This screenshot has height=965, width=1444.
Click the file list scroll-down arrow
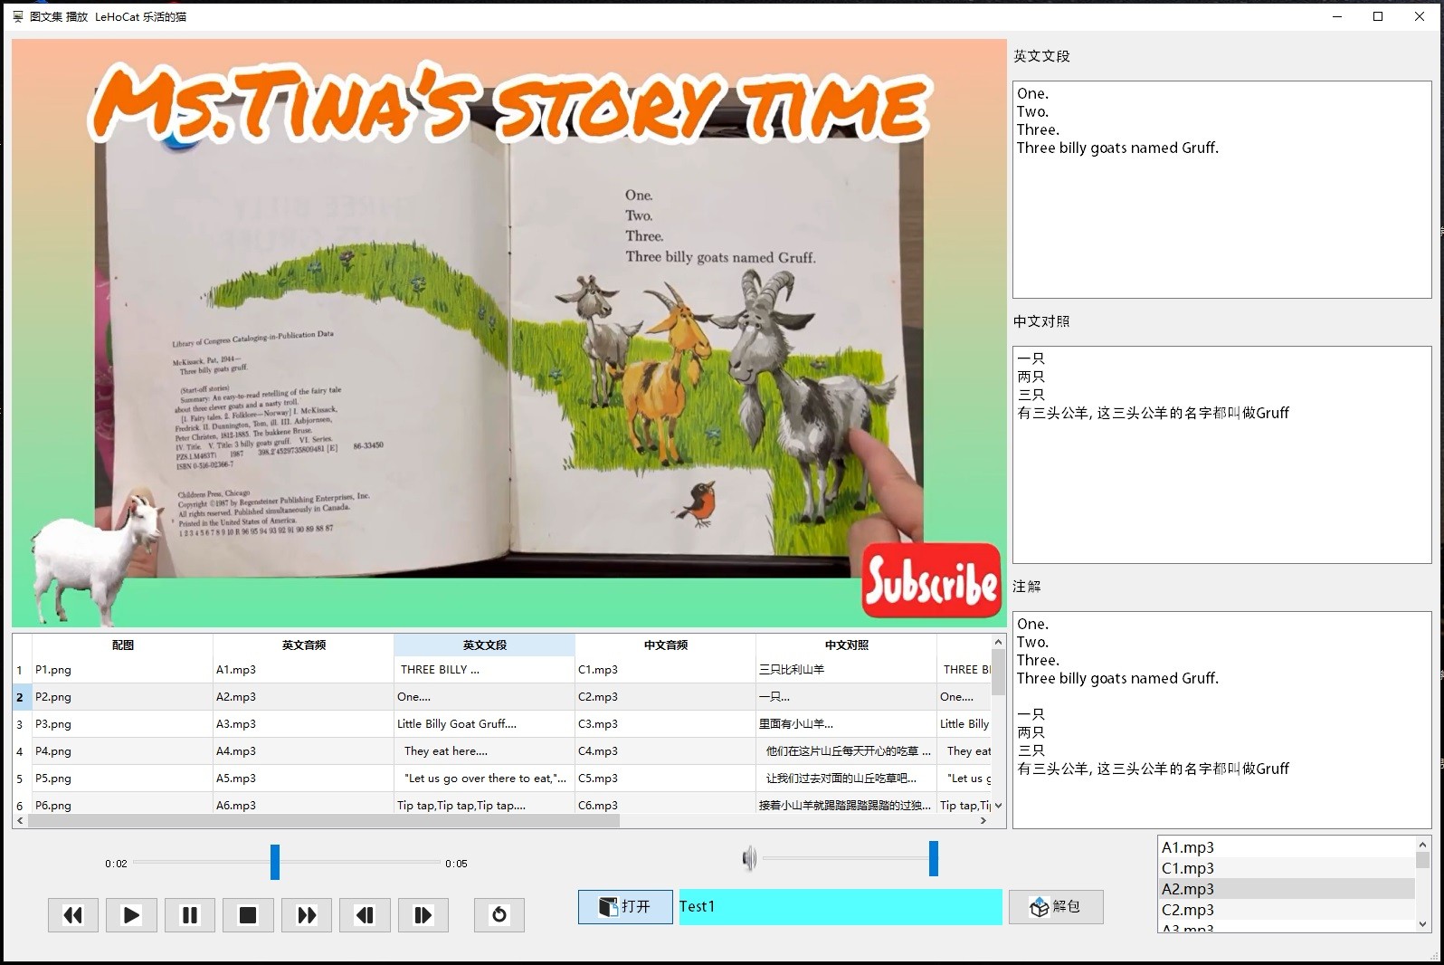pyautogui.click(x=1422, y=924)
